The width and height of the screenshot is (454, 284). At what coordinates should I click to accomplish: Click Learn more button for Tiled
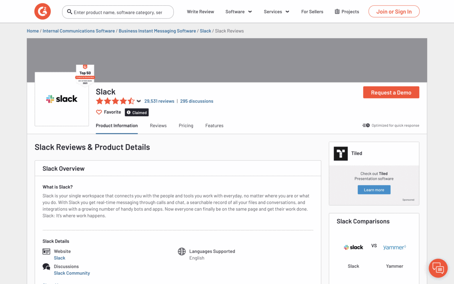(x=374, y=190)
